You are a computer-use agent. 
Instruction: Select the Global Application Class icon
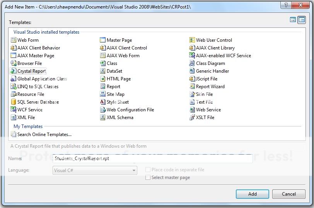(x=14, y=78)
